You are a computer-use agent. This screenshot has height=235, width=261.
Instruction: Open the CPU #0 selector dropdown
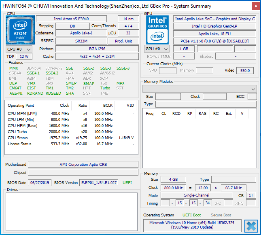pos(19,49)
